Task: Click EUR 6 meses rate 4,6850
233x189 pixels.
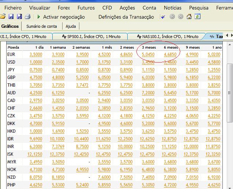Action: click(170, 54)
